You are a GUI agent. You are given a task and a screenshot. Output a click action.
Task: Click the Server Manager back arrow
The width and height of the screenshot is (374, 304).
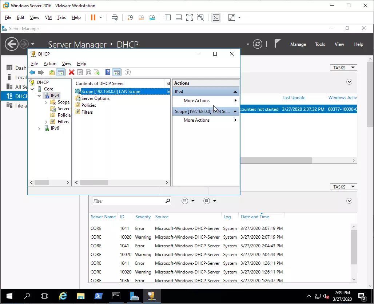click(11, 44)
